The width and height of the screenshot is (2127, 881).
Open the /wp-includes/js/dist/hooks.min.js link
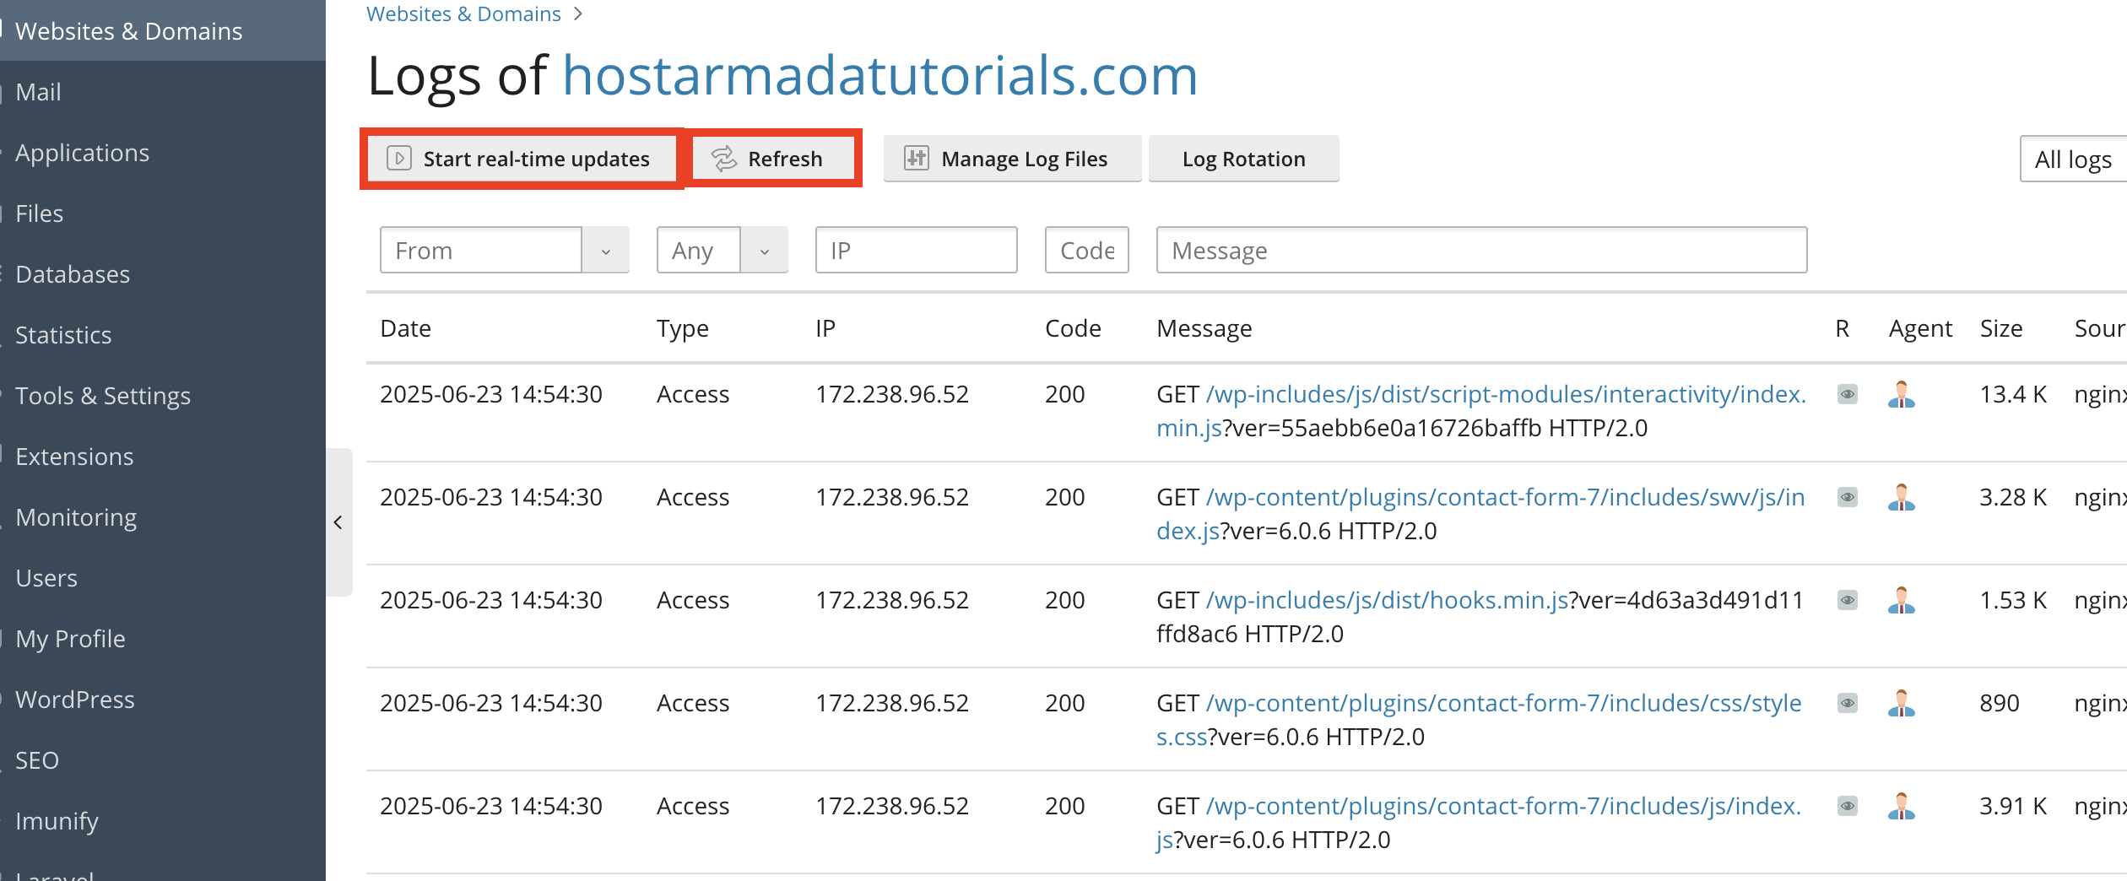1388,600
